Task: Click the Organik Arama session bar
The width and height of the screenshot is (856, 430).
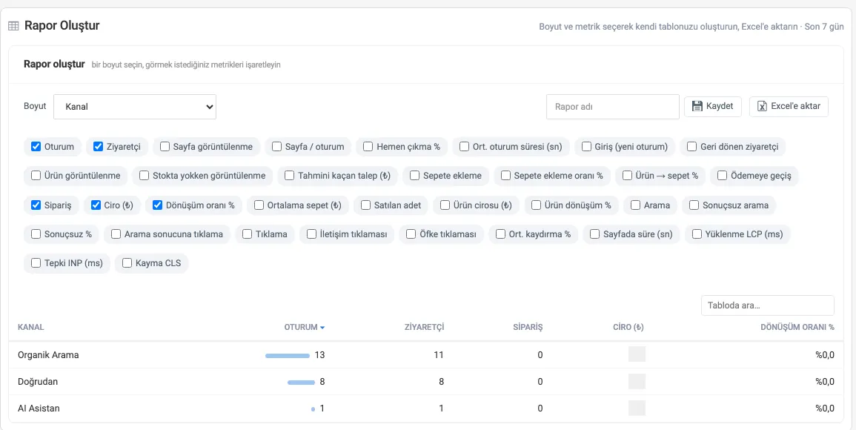Action: (288, 356)
